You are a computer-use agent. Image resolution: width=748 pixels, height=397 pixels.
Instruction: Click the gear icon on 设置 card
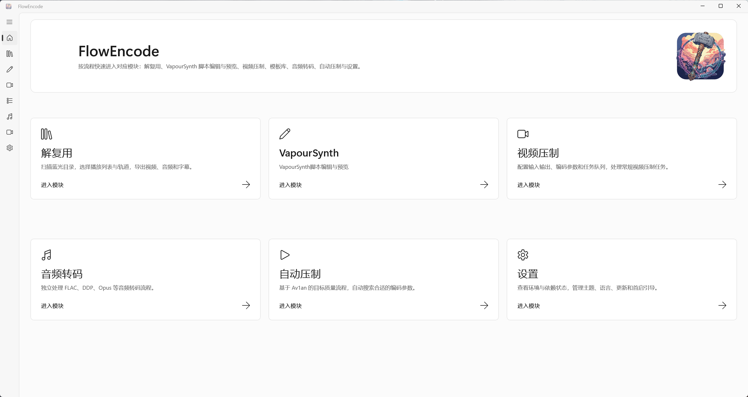point(523,255)
